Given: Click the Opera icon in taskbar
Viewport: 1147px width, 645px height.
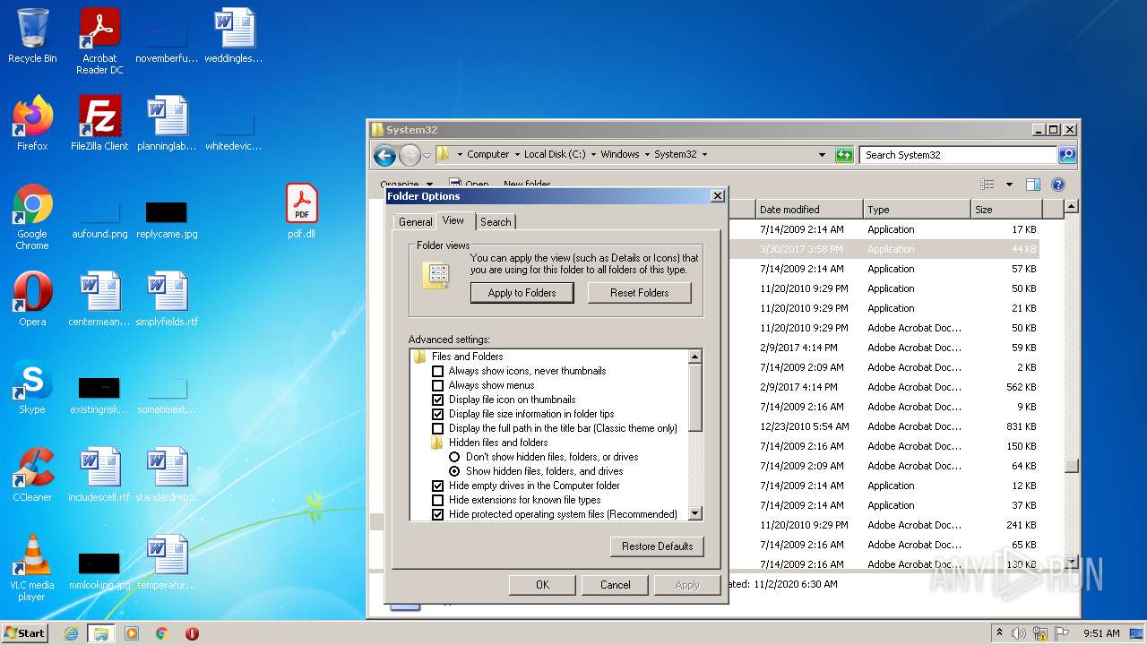Looking at the screenshot, I should pyautogui.click(x=192, y=633).
